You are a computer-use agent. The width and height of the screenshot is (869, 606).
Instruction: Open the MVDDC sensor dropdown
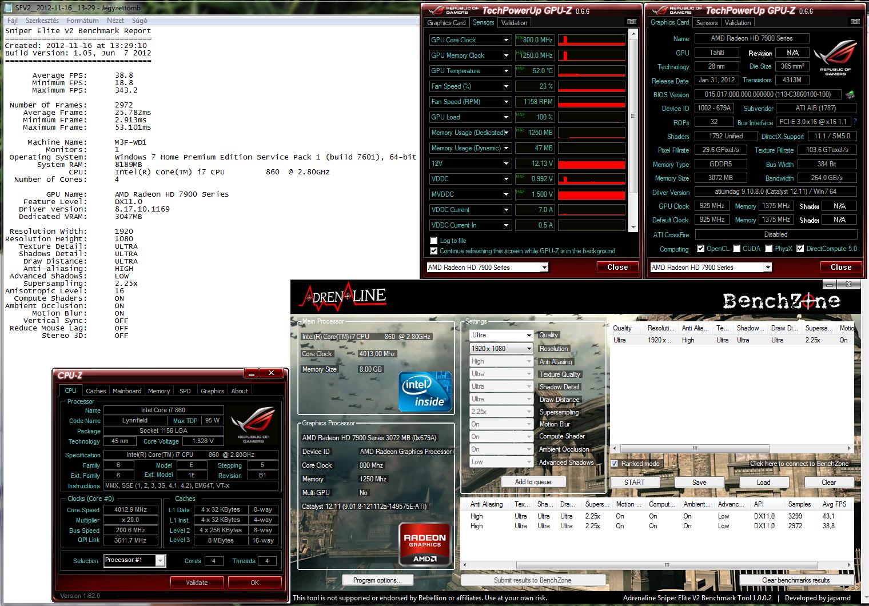[506, 194]
